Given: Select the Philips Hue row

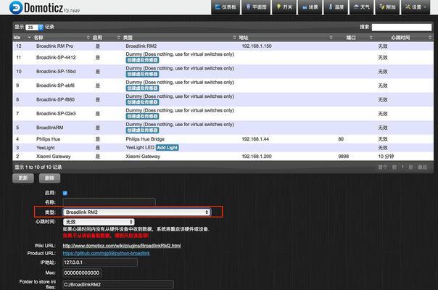Looking at the screenshot, I should 223,139.
